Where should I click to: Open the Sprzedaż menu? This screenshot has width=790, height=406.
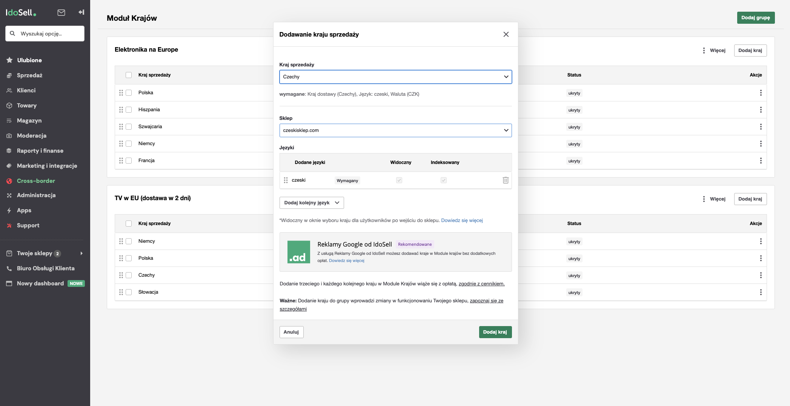(29, 75)
